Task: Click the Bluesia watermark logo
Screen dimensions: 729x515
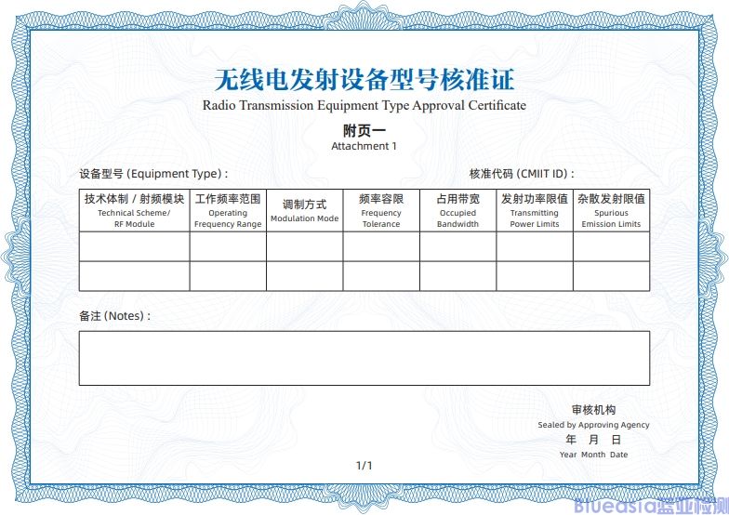Action: (x=649, y=505)
